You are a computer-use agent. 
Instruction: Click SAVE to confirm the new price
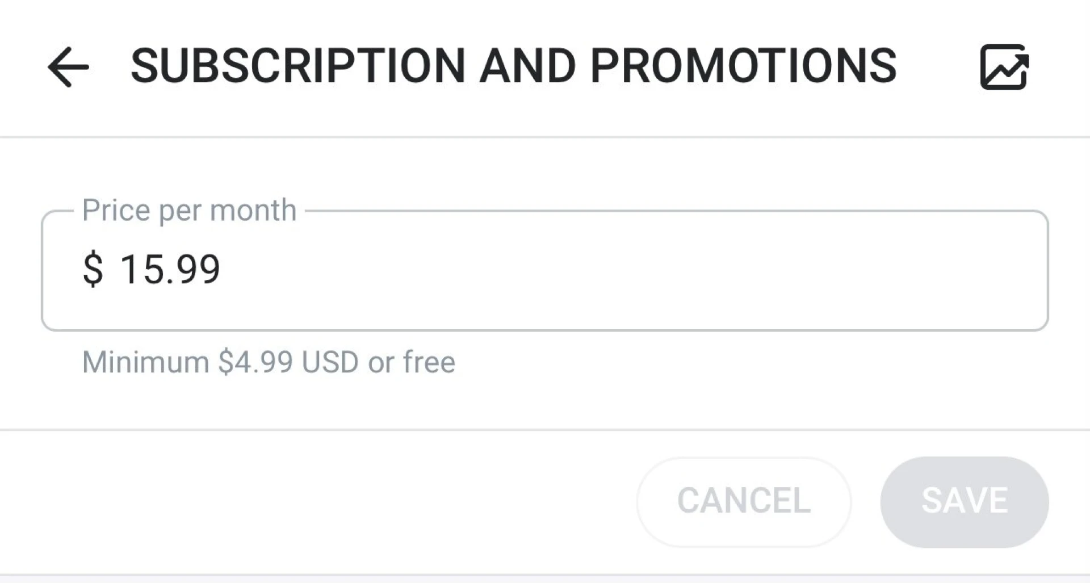click(965, 501)
